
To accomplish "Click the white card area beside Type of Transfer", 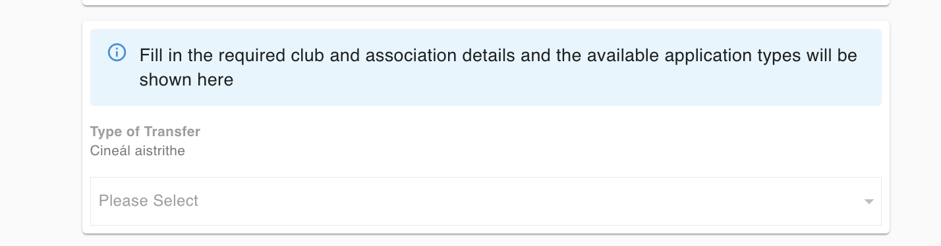I will pos(527,140).
